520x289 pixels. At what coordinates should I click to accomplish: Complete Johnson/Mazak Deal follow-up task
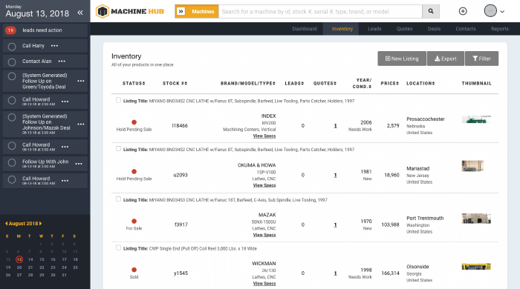[12, 117]
